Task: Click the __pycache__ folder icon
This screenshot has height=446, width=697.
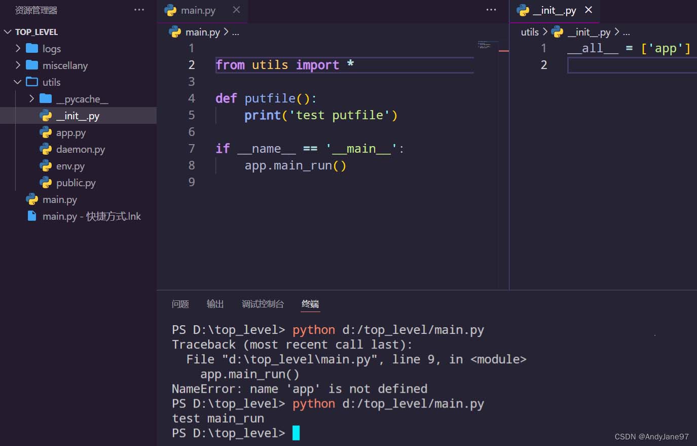Action: coord(46,99)
